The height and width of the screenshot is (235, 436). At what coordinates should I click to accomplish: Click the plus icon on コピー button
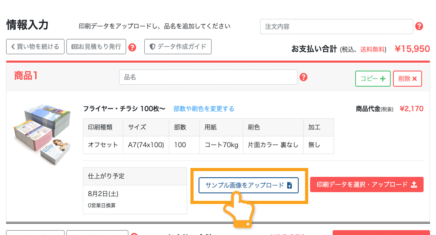(383, 79)
